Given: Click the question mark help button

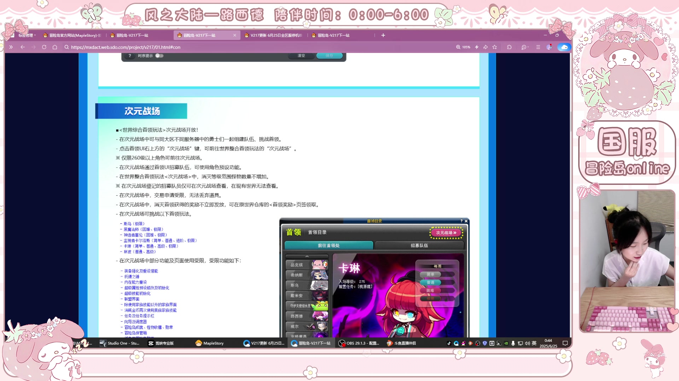Looking at the screenshot, I should tap(130, 56).
